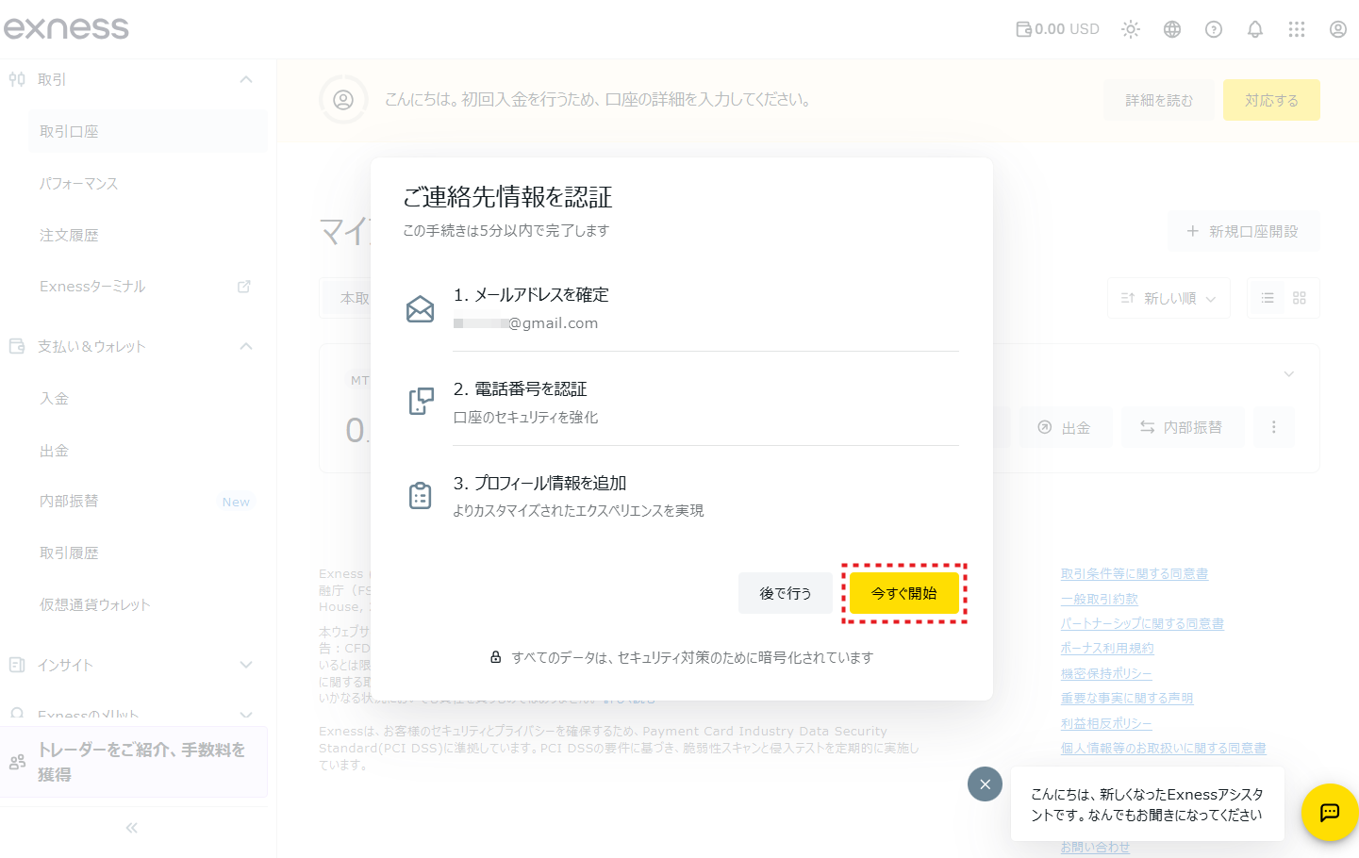Switch to grid view of accounts

click(1300, 298)
